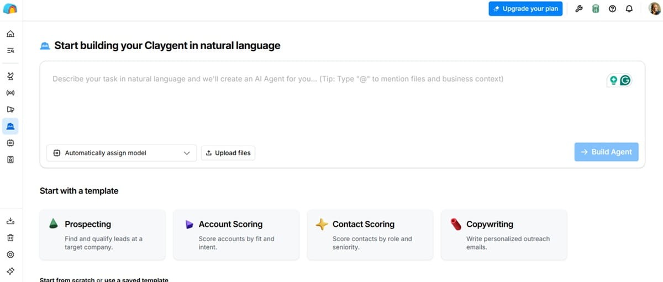The width and height of the screenshot is (663, 282).
Task: Click the green cone Prospecting icon
Action: pyautogui.click(x=54, y=224)
